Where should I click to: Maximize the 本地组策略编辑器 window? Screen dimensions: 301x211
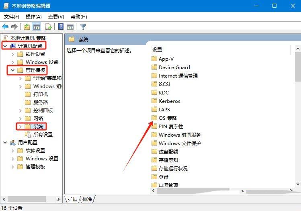274,6
